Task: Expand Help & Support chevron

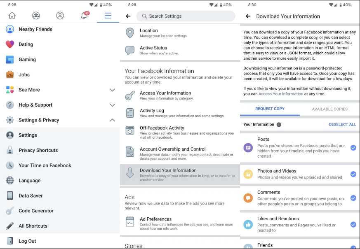Action: click(x=112, y=105)
